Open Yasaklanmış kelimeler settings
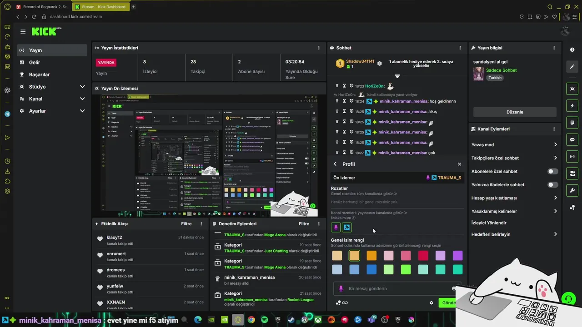This screenshot has height=327, width=582. pos(514,211)
